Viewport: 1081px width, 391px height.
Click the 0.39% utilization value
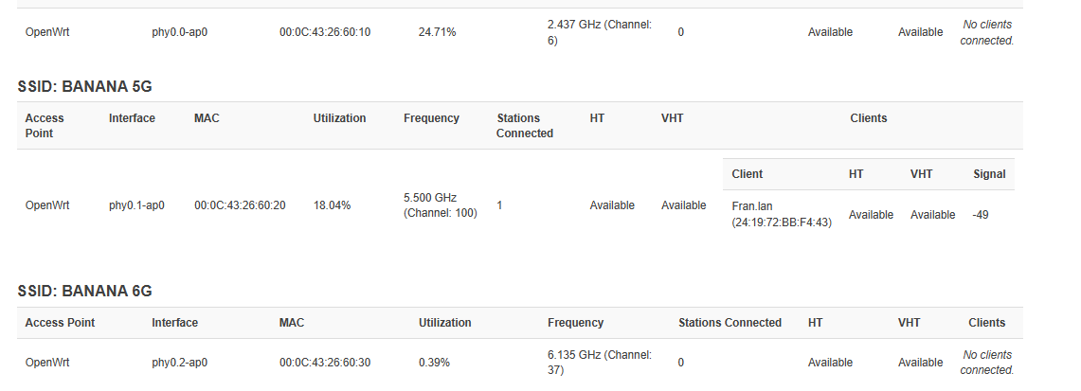click(434, 363)
